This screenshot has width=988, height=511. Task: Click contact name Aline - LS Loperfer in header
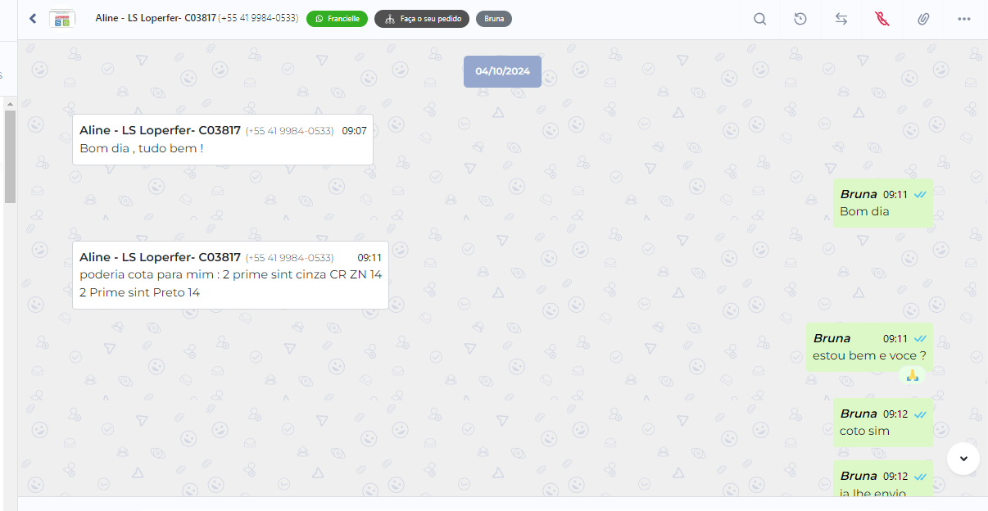156,17
